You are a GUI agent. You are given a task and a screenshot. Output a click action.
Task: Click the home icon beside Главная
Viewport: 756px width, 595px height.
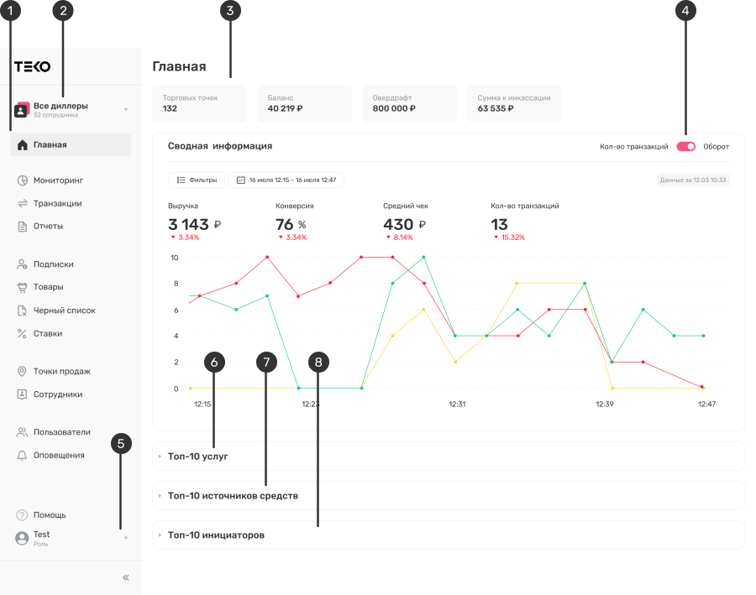coord(22,145)
